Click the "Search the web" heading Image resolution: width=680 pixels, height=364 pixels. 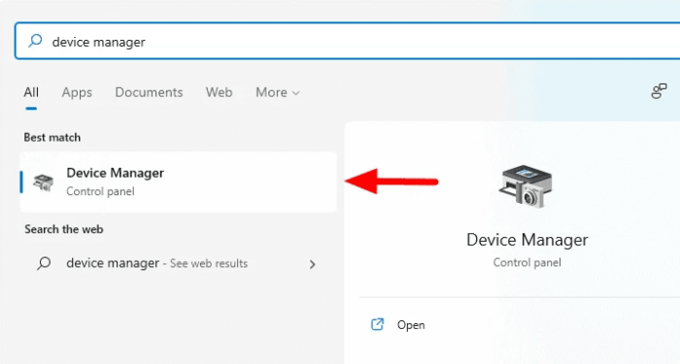coord(64,229)
